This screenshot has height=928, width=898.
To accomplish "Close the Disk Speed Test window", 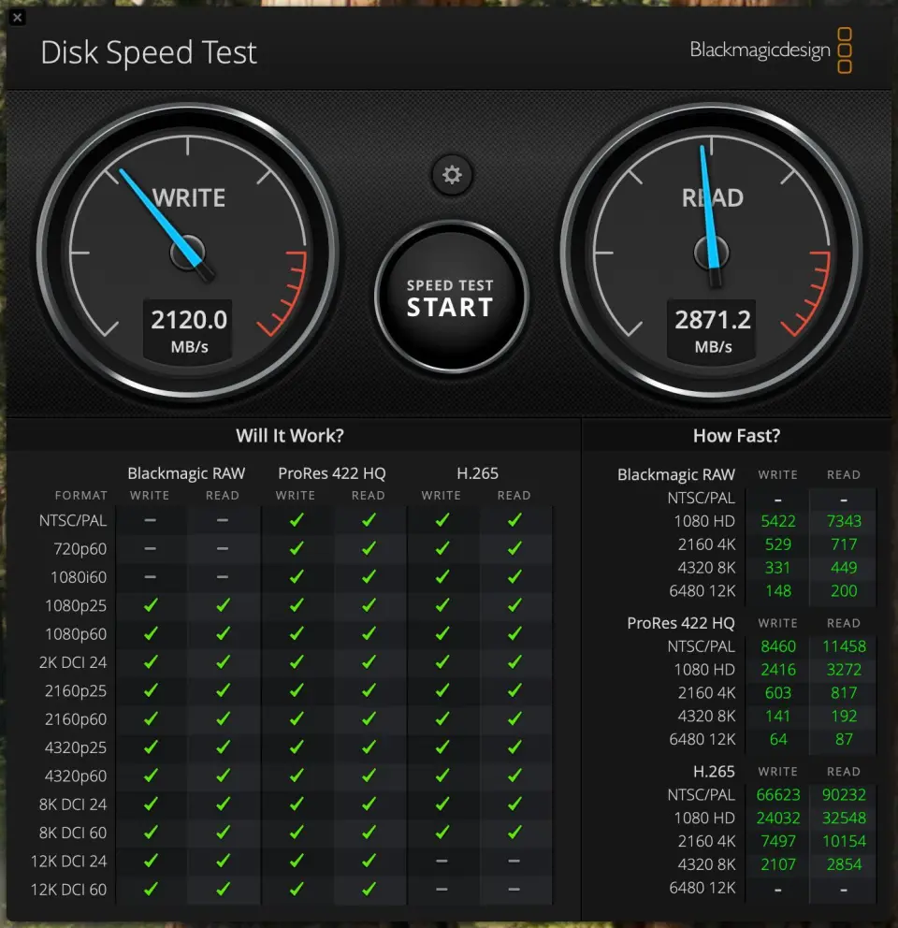I will [19, 17].
